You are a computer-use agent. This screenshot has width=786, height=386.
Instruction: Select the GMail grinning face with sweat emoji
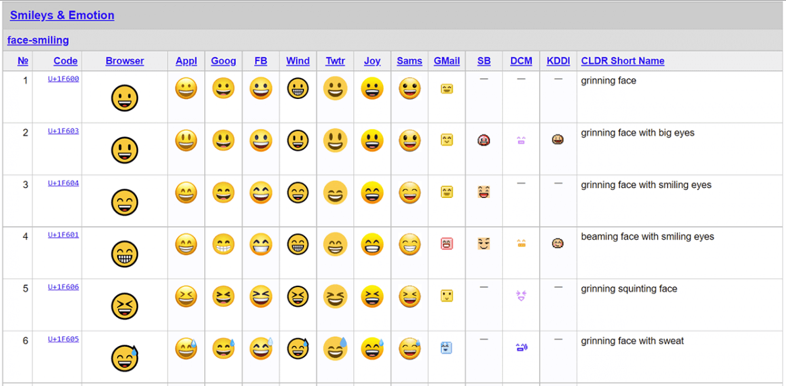coord(446,348)
